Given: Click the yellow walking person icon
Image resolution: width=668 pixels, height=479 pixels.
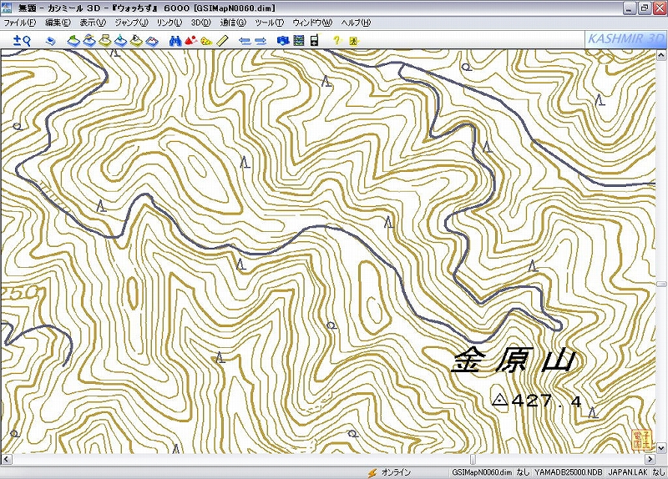Looking at the screenshot, I should point(353,41).
